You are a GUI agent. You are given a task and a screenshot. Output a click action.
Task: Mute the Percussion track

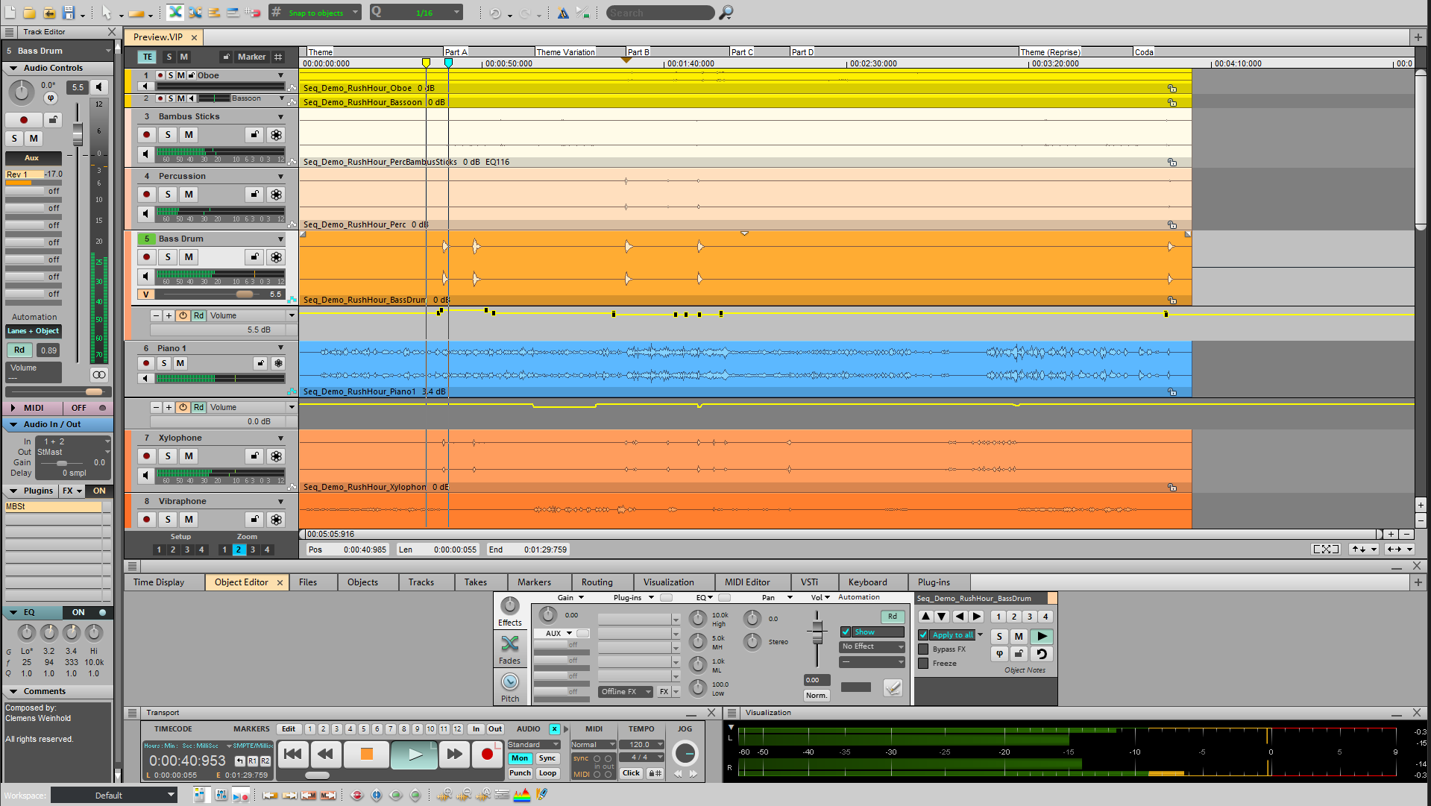coord(189,195)
